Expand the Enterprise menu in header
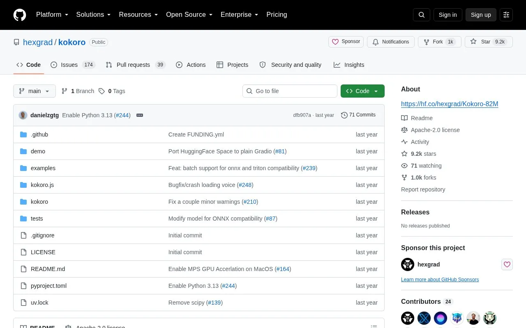526x328 pixels. 240,15
